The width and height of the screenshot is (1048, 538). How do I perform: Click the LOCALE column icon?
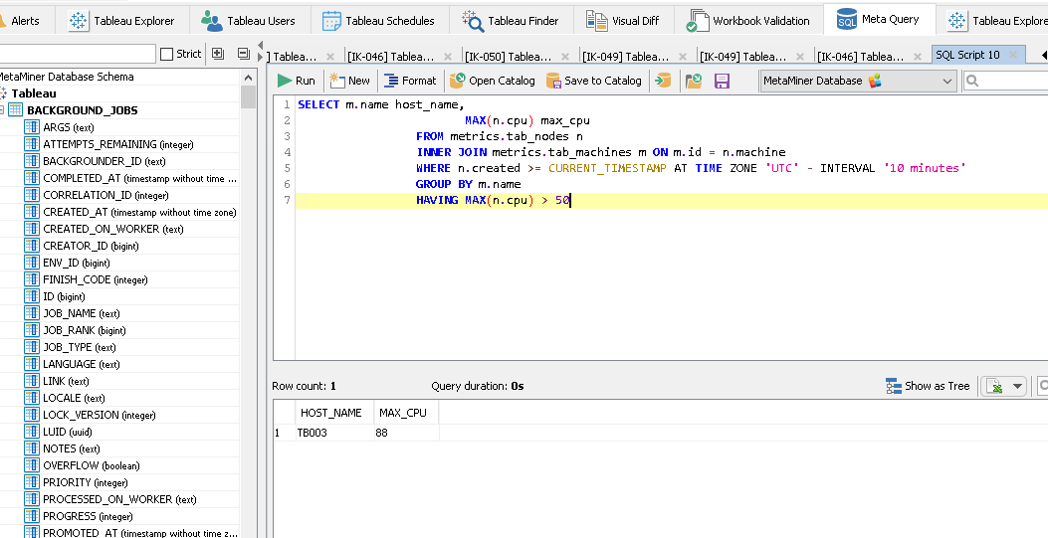pyautogui.click(x=32, y=397)
